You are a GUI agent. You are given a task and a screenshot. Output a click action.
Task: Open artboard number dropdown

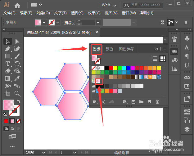[74, 153]
